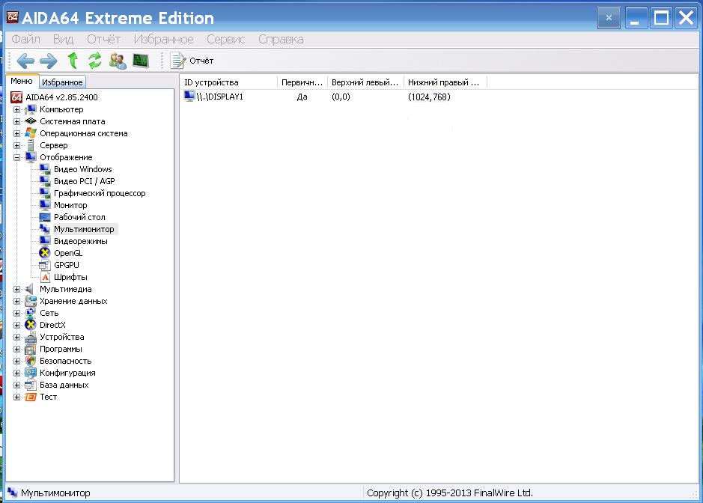Click the Мультимедиа speaker icon
Screen dimensions: 703x503
pyautogui.click(x=30, y=289)
